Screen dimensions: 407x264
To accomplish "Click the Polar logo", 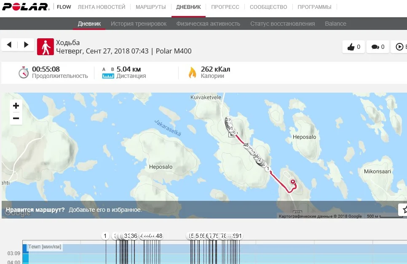I will pos(25,7).
